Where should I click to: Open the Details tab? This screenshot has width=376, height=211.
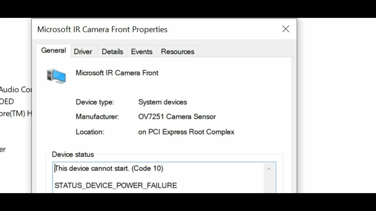pos(112,52)
